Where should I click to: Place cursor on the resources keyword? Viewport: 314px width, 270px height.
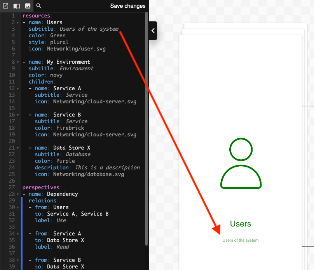tap(37, 16)
